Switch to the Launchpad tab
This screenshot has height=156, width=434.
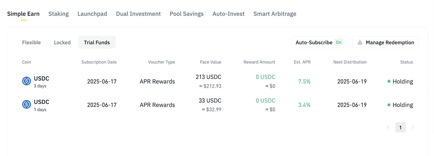pos(92,14)
